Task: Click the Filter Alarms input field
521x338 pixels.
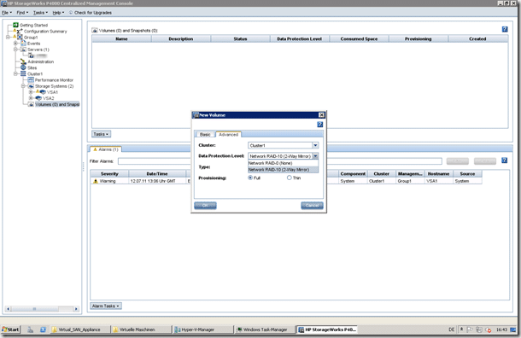Action: [x=280, y=161]
